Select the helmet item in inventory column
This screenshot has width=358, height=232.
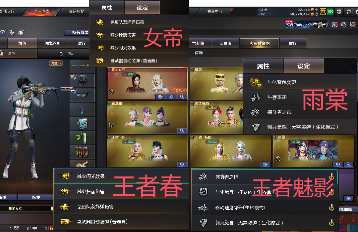click(82, 80)
